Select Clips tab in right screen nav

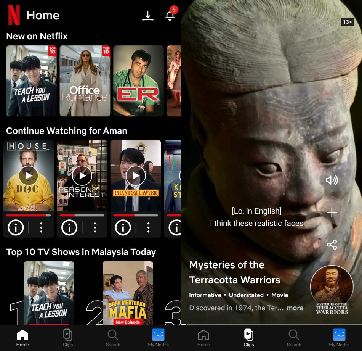coord(249,338)
